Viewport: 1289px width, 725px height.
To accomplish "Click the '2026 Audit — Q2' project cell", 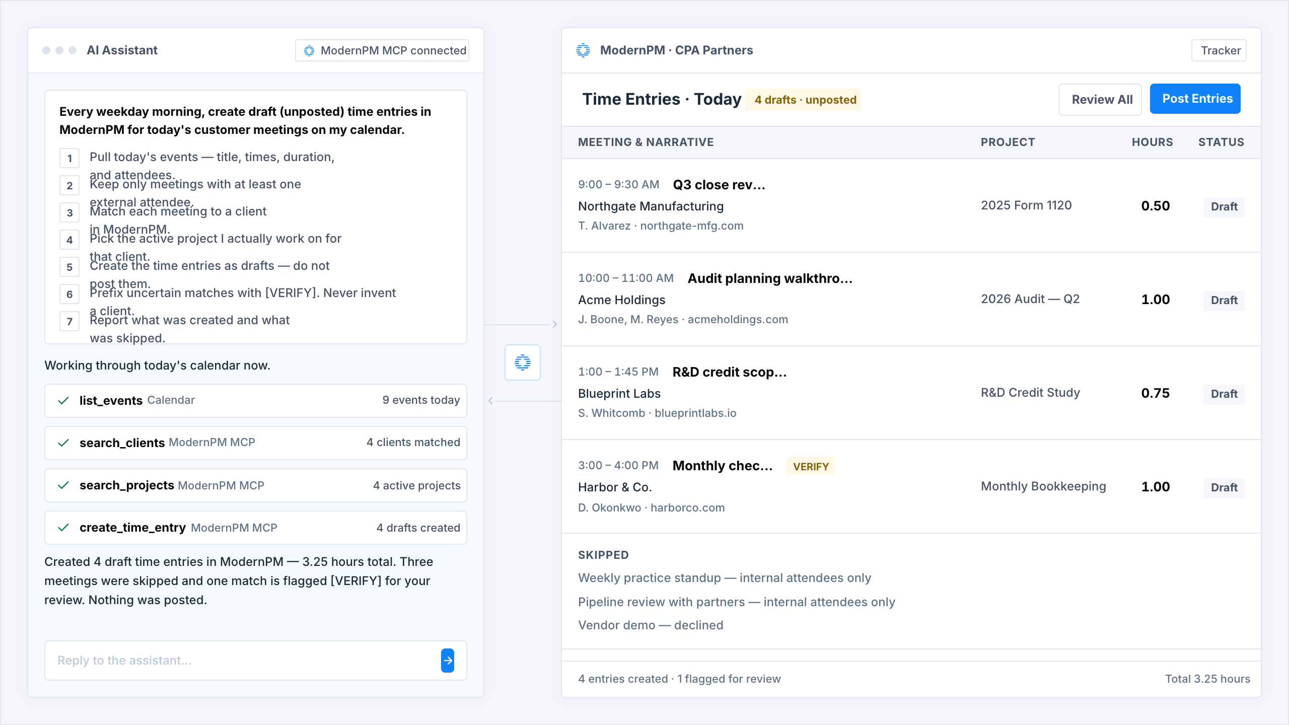I will [1030, 299].
